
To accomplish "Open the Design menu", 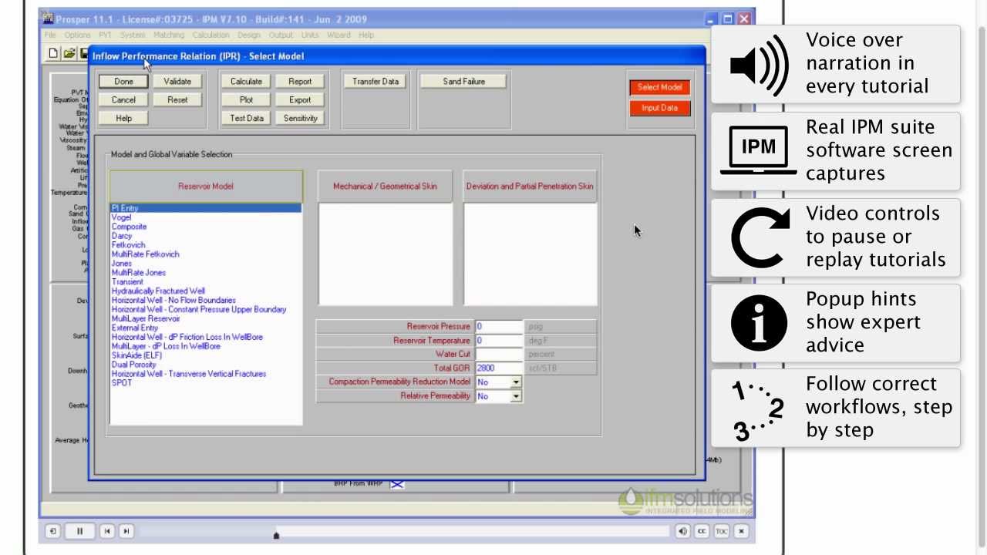I will point(248,35).
